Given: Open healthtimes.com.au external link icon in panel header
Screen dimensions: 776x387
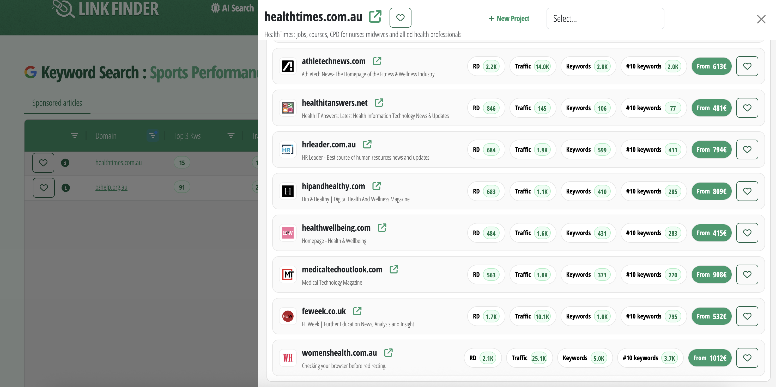Looking at the screenshot, I should click(375, 17).
